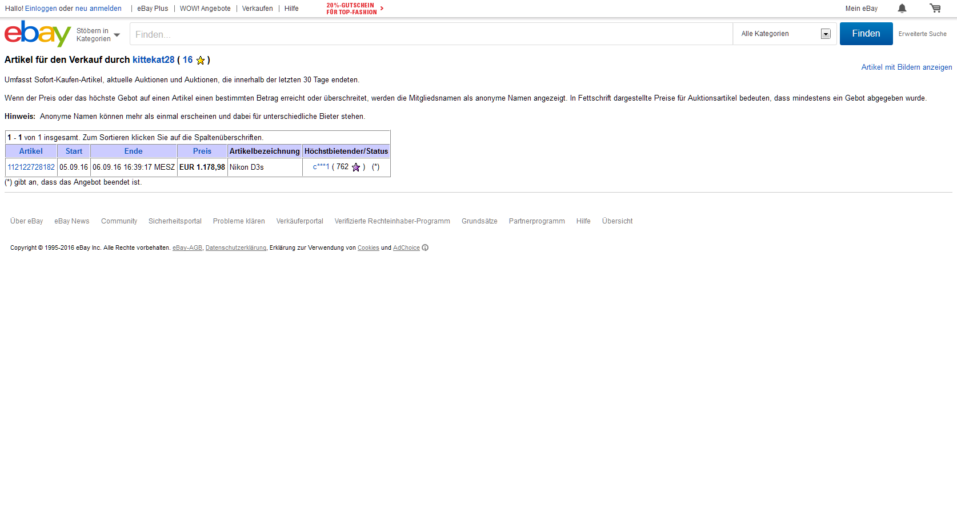Open Erweiterte Suche
Screen dimensions: 957x519
[922, 34]
